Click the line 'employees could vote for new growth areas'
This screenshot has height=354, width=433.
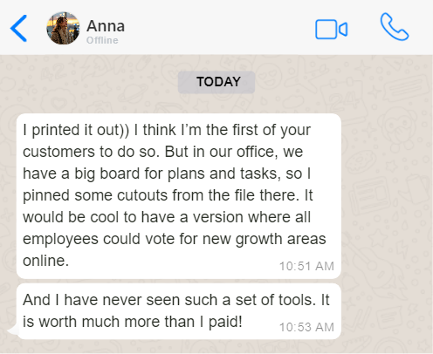click(x=175, y=240)
